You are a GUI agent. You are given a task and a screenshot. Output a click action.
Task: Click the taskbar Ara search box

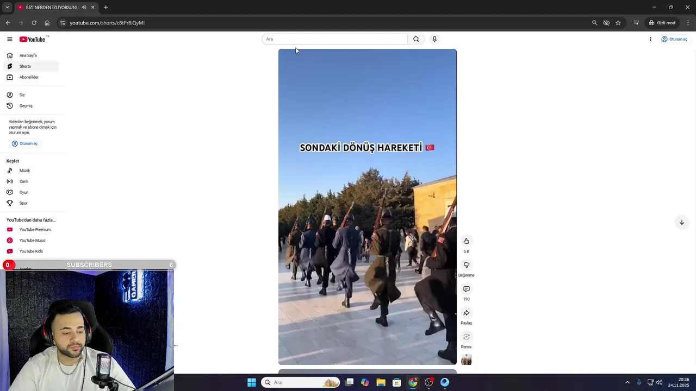301,382
